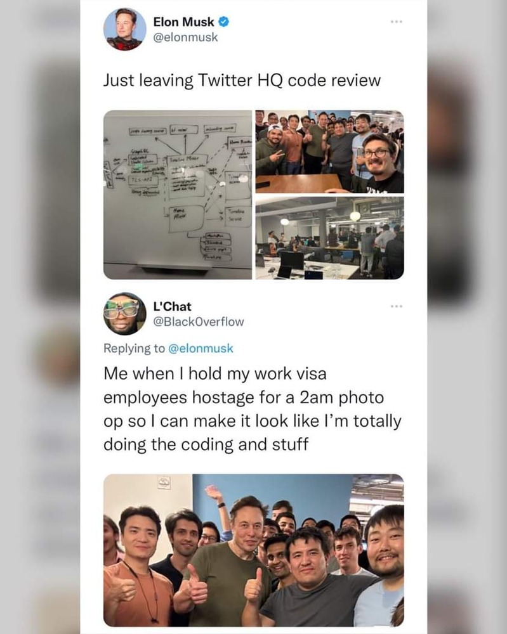Click the blurred right background area
507x634 pixels.
(467, 317)
